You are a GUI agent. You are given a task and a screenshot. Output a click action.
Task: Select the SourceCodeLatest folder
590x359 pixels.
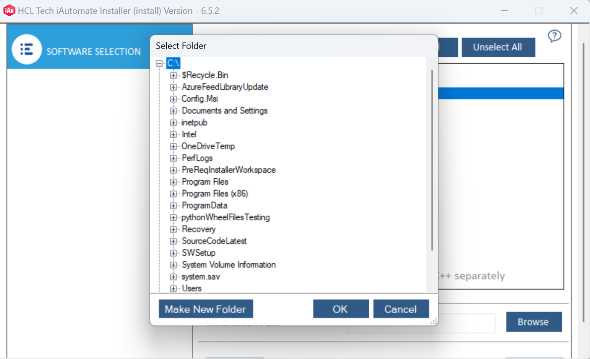[214, 240]
